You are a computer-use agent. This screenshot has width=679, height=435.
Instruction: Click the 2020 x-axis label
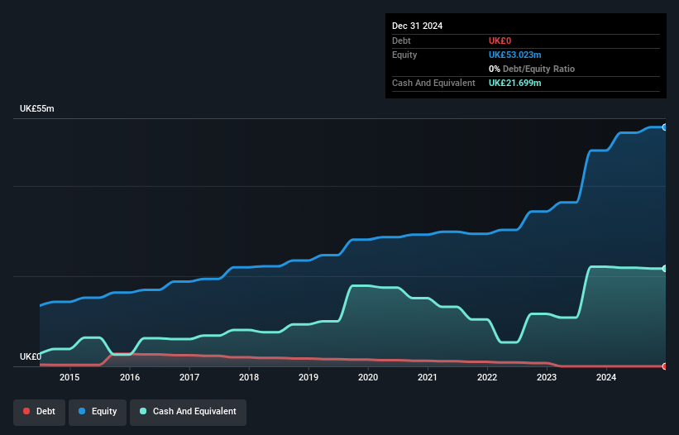click(x=368, y=377)
